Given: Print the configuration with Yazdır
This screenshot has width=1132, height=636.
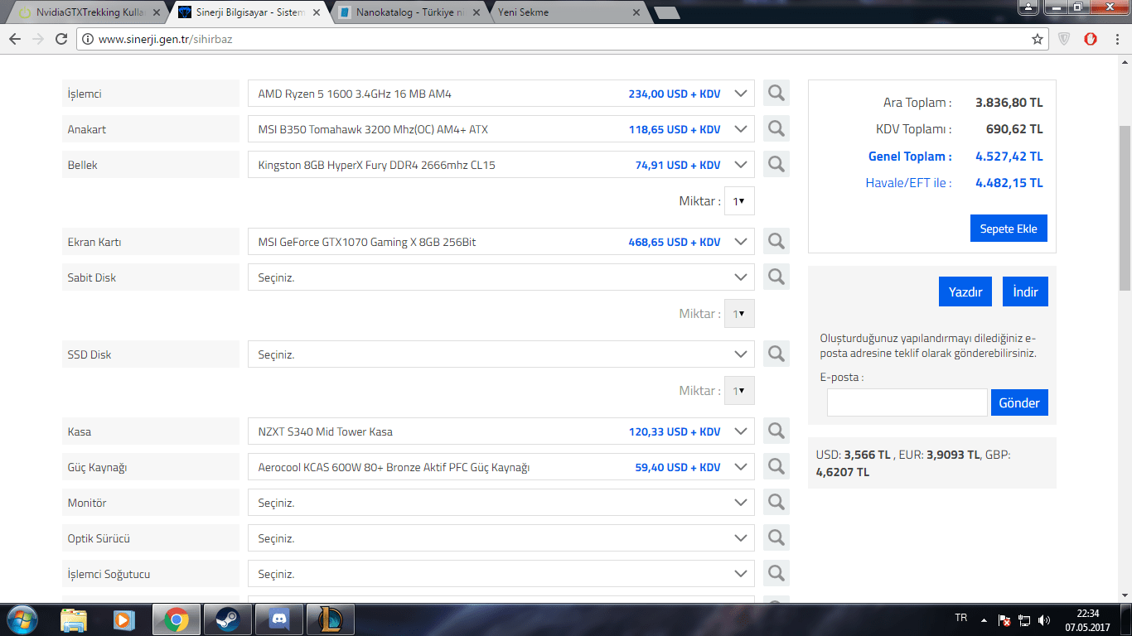Looking at the screenshot, I should (x=965, y=291).
